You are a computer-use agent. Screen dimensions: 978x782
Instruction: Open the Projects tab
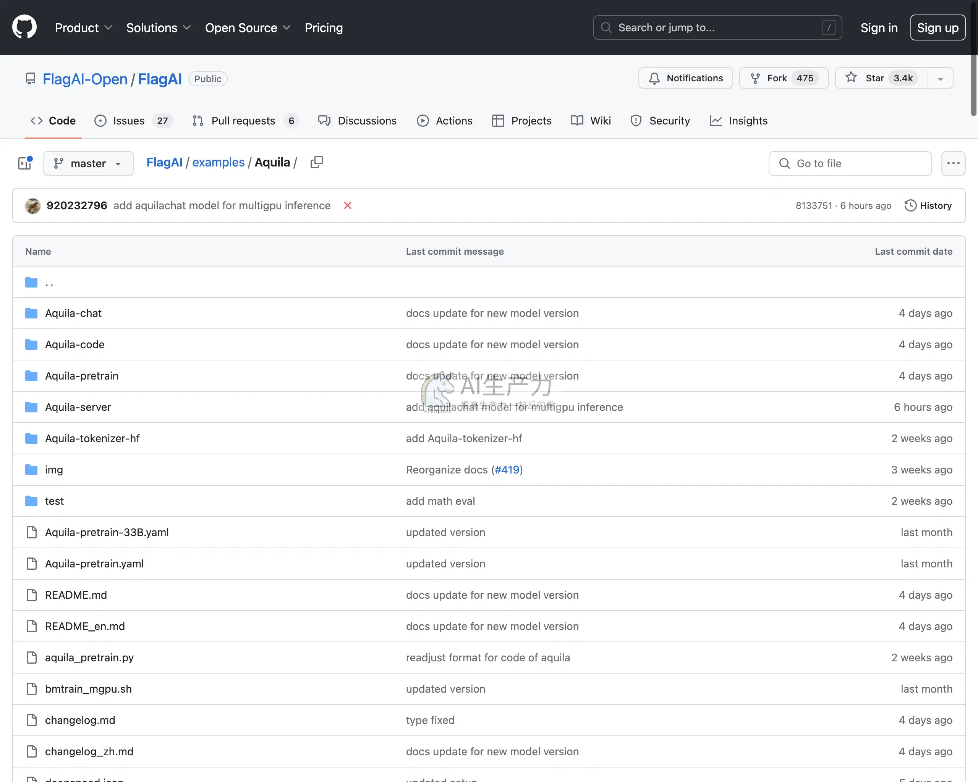point(521,121)
